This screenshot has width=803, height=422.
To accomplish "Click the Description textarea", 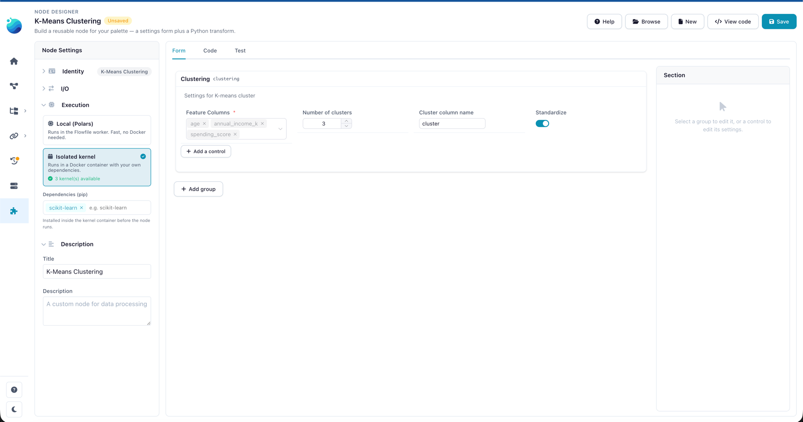I will 97,311.
